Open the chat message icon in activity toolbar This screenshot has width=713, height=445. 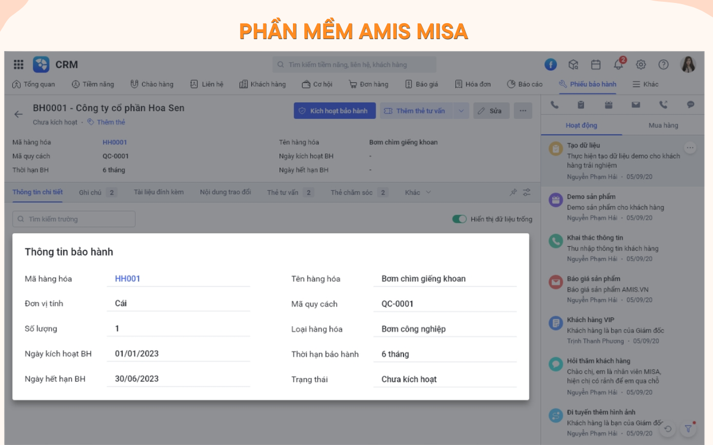point(690,104)
